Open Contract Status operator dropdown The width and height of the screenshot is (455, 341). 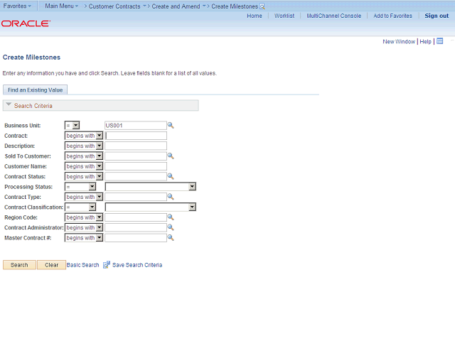click(x=84, y=176)
